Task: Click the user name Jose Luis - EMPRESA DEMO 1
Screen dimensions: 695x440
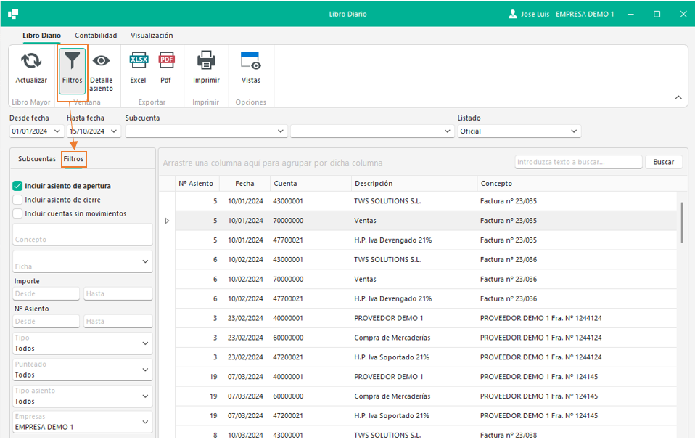Action: coord(567,15)
